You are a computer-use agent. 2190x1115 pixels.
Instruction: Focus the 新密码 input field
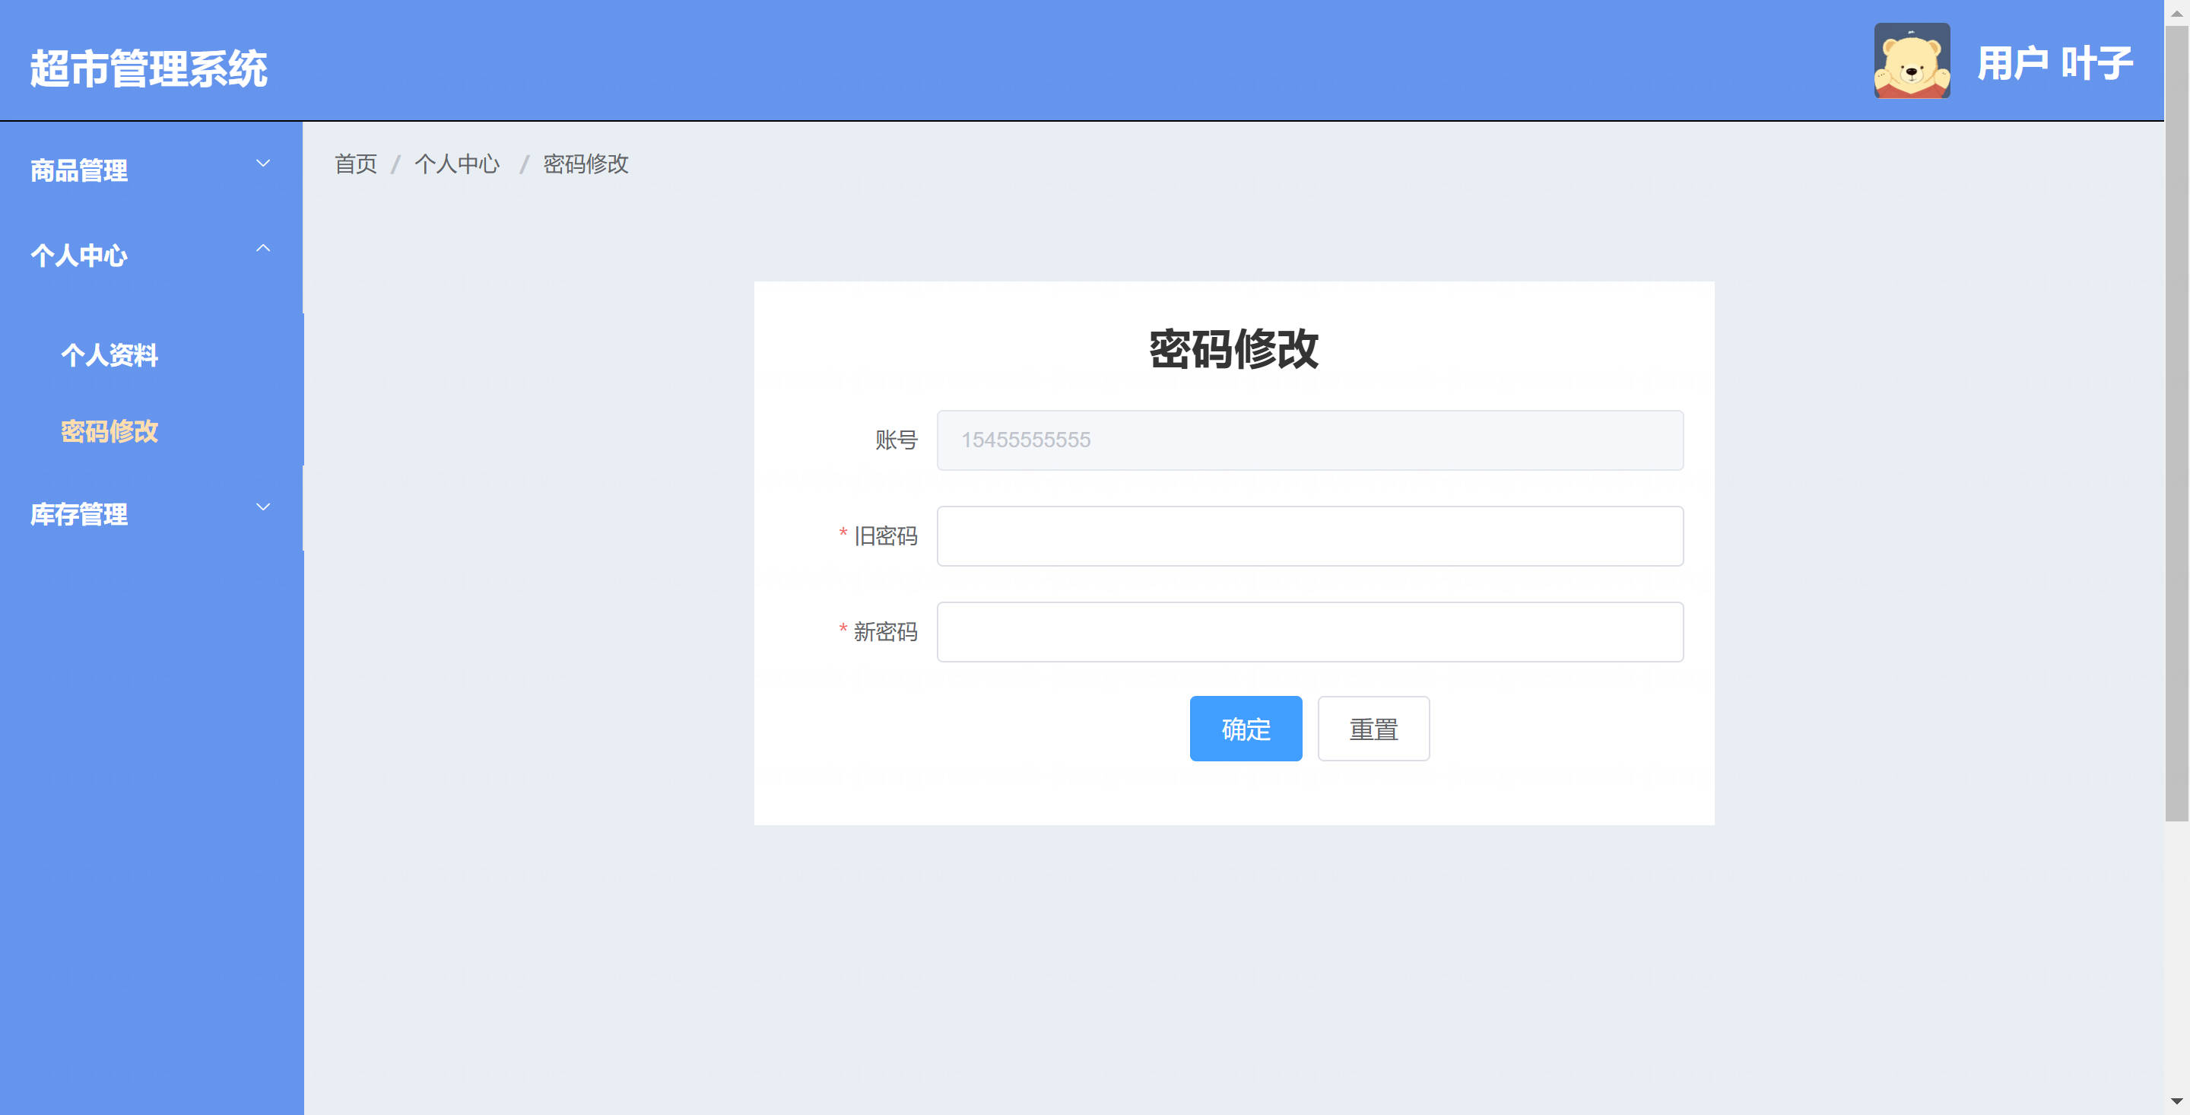tap(1309, 632)
